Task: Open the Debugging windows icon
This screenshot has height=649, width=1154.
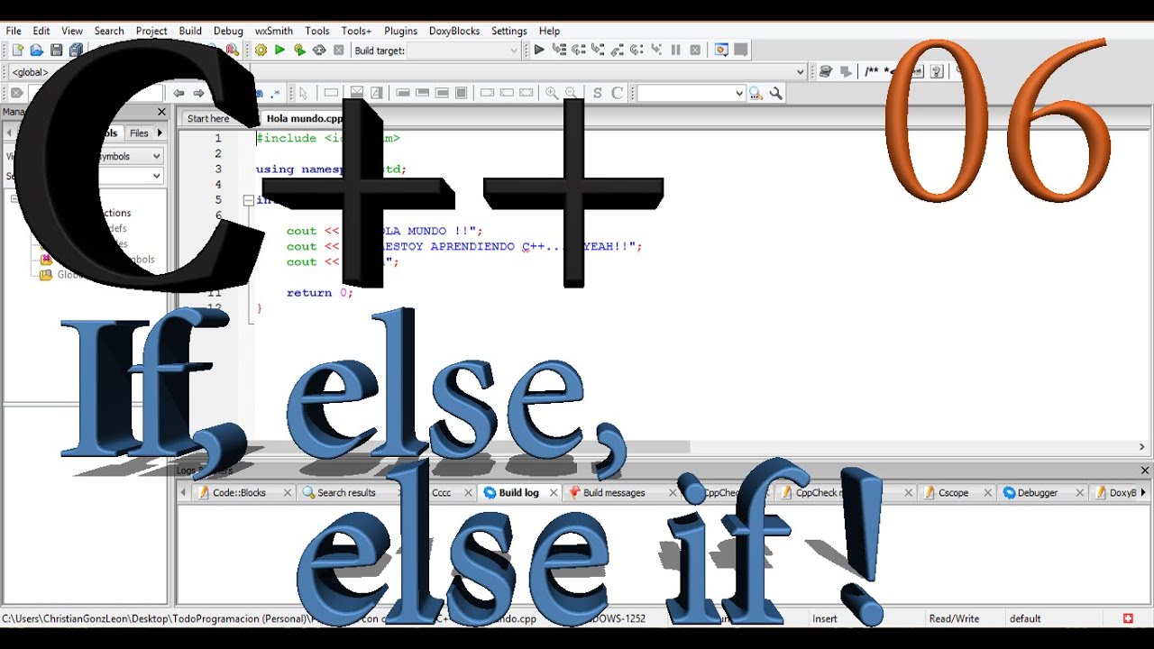Action: point(721,50)
